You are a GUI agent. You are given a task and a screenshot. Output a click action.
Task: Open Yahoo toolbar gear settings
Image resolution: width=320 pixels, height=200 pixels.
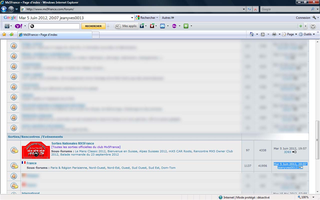pos(313,26)
